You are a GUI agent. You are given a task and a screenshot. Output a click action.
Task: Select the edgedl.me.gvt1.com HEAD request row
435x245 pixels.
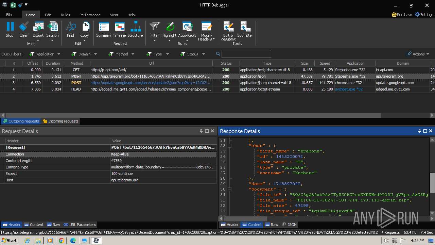coord(217,89)
